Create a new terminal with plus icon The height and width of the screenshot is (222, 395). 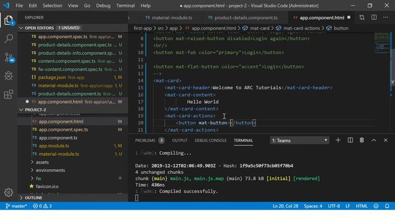coord(338,140)
